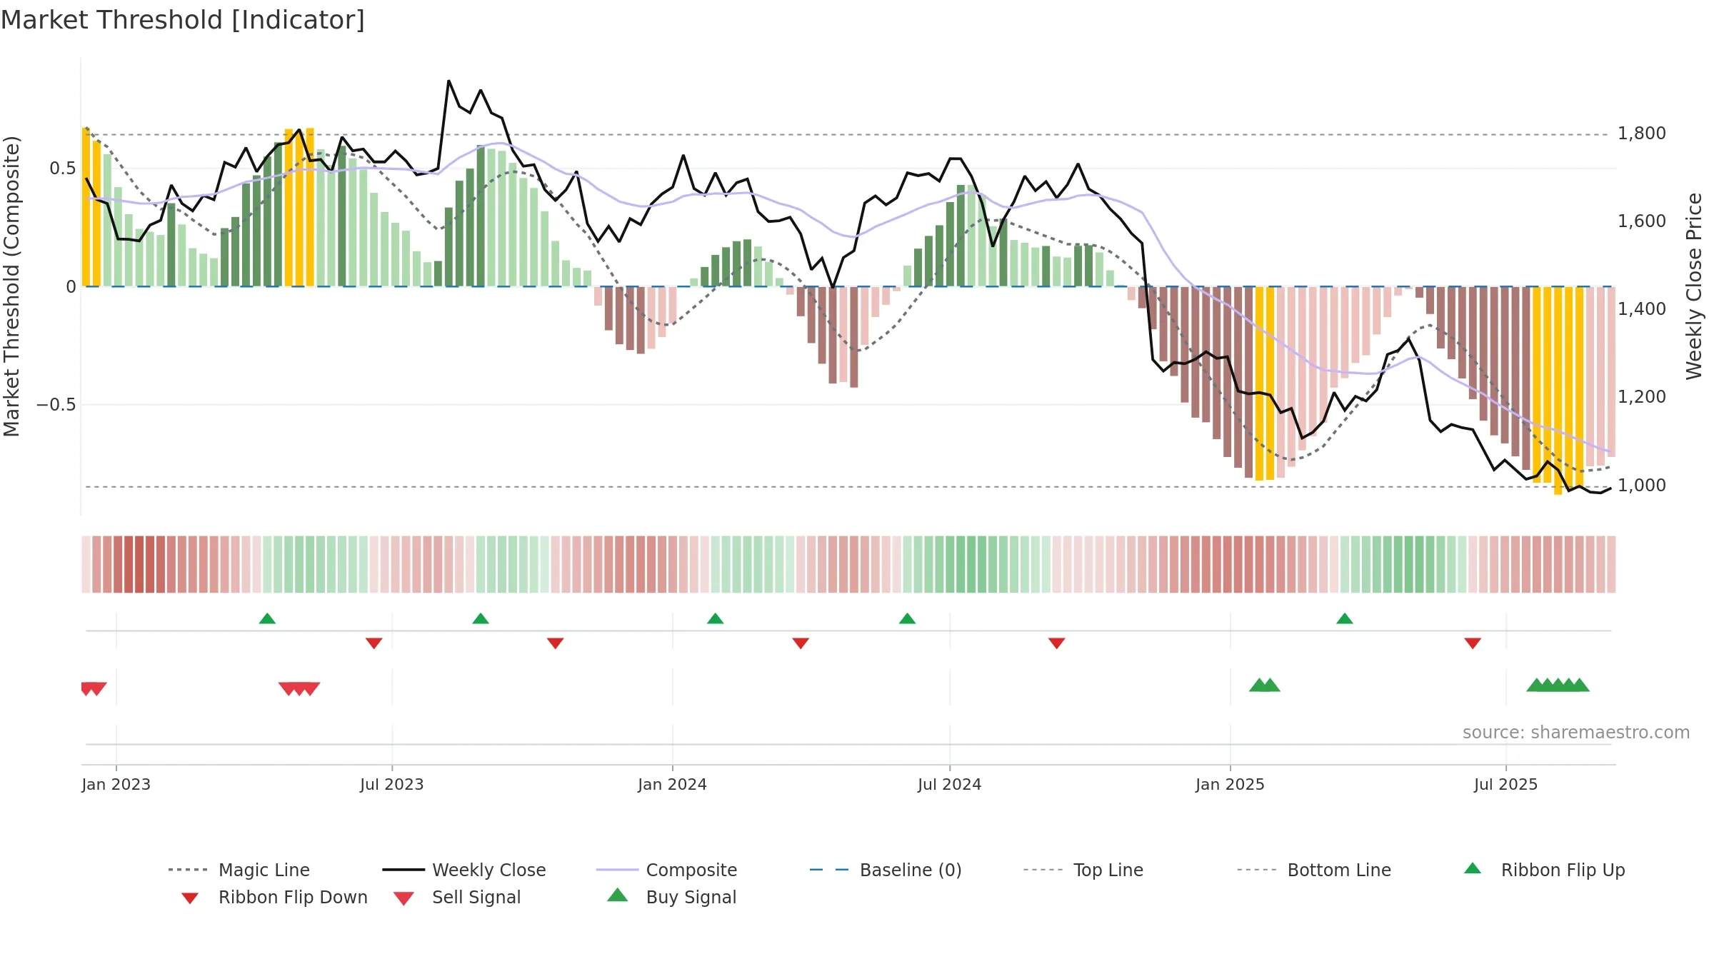This screenshot has width=1714, height=964.
Task: Click the ribbon flip up marker before Jul 2023
Action: tap(267, 618)
